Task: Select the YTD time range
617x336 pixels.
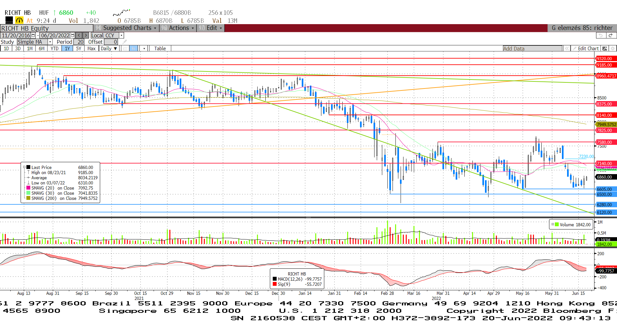Action: [54, 48]
